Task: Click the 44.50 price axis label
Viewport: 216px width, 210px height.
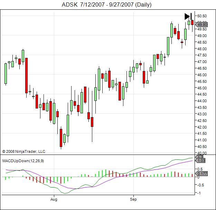Action: [202, 94]
